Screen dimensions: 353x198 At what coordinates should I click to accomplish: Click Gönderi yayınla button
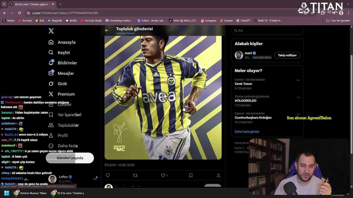coord(70,158)
